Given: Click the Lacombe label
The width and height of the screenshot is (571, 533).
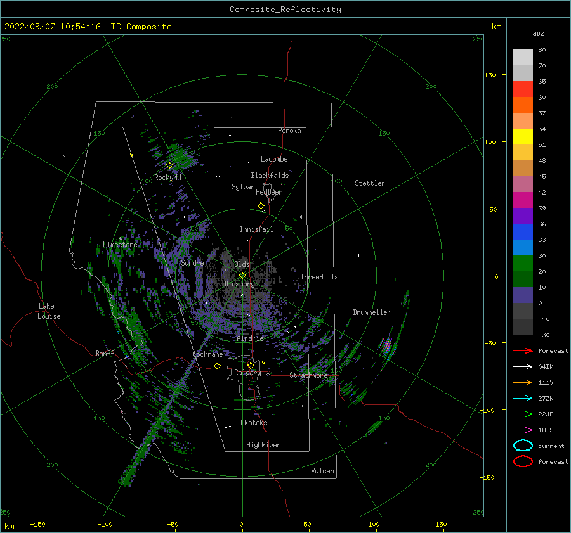Looking at the screenshot, I should (274, 159).
